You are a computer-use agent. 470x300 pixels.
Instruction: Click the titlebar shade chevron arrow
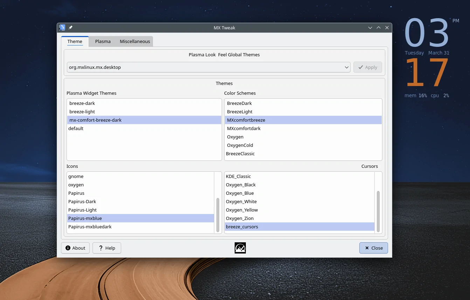370,28
